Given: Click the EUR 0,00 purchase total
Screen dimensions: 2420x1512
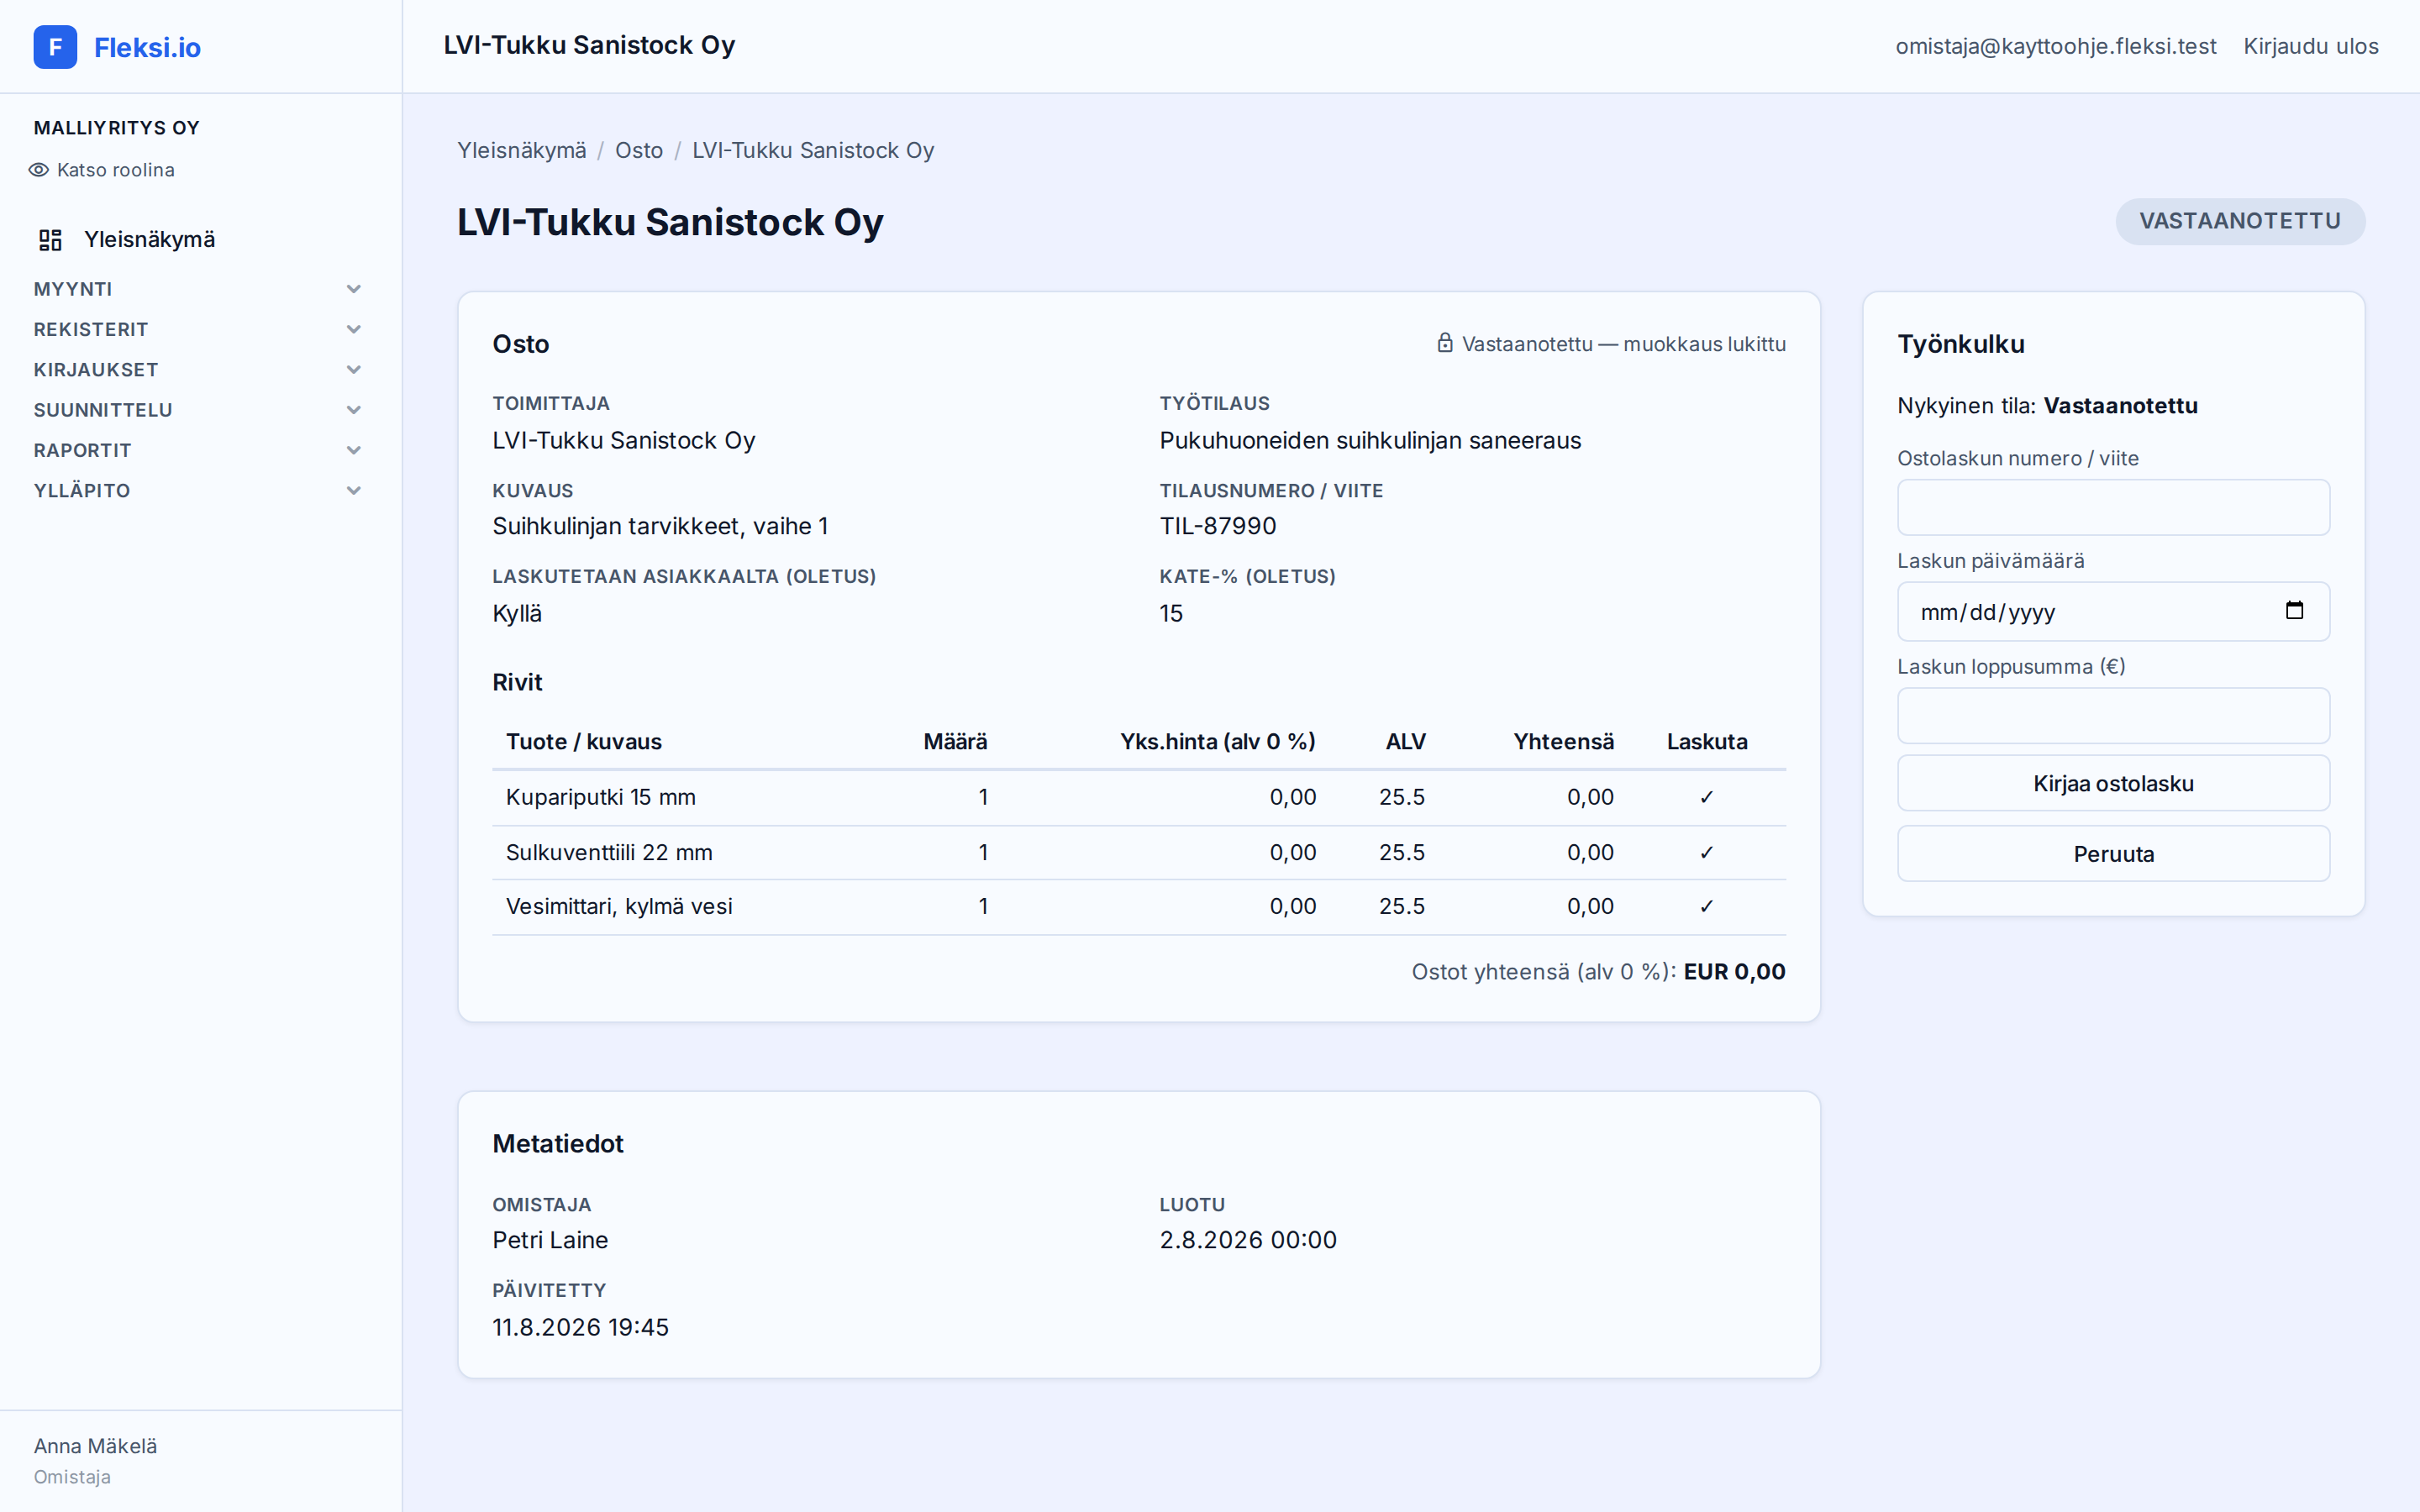Looking at the screenshot, I should pyautogui.click(x=1735, y=972).
